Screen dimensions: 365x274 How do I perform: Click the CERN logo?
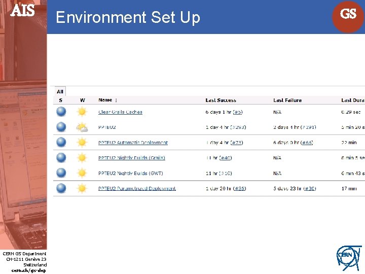349,259
